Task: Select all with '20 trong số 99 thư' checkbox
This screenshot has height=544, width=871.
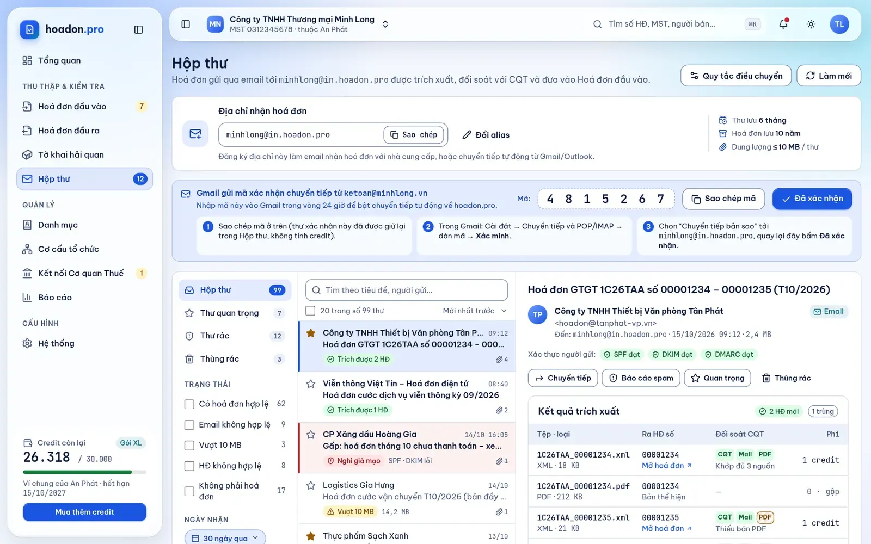Action: click(310, 311)
